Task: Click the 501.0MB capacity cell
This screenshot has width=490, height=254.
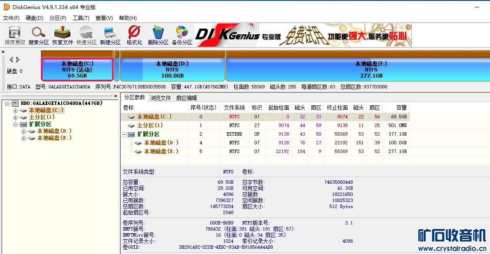Action: [397, 125]
